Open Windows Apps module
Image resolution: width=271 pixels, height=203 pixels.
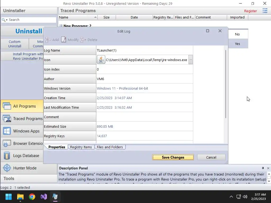[22, 131]
